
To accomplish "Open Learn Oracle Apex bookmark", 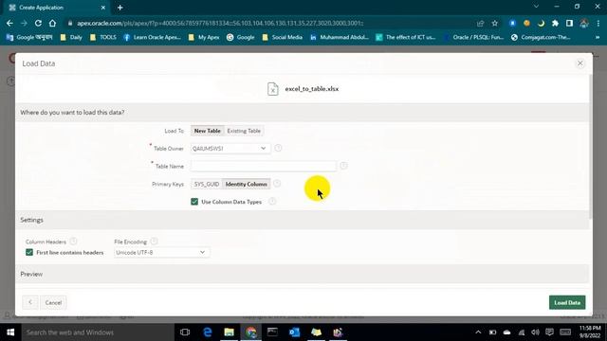I will point(152,38).
